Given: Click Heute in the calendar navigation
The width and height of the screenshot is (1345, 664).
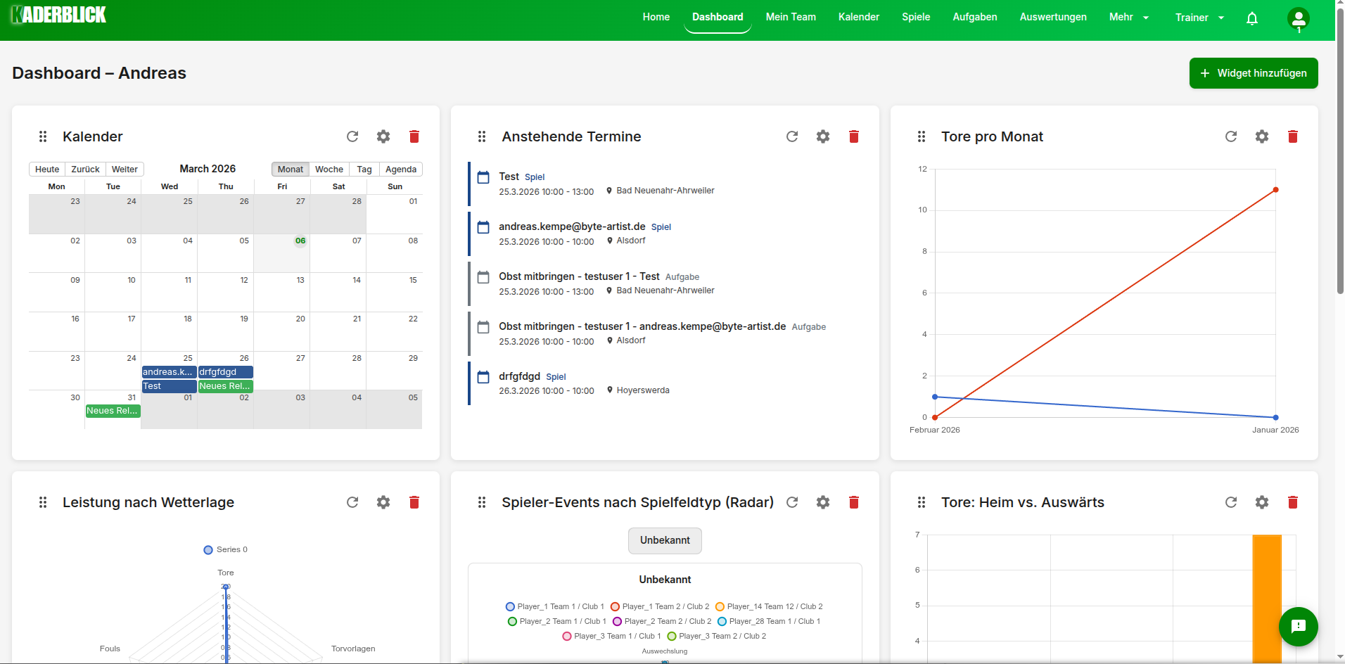Looking at the screenshot, I should tap(46, 169).
